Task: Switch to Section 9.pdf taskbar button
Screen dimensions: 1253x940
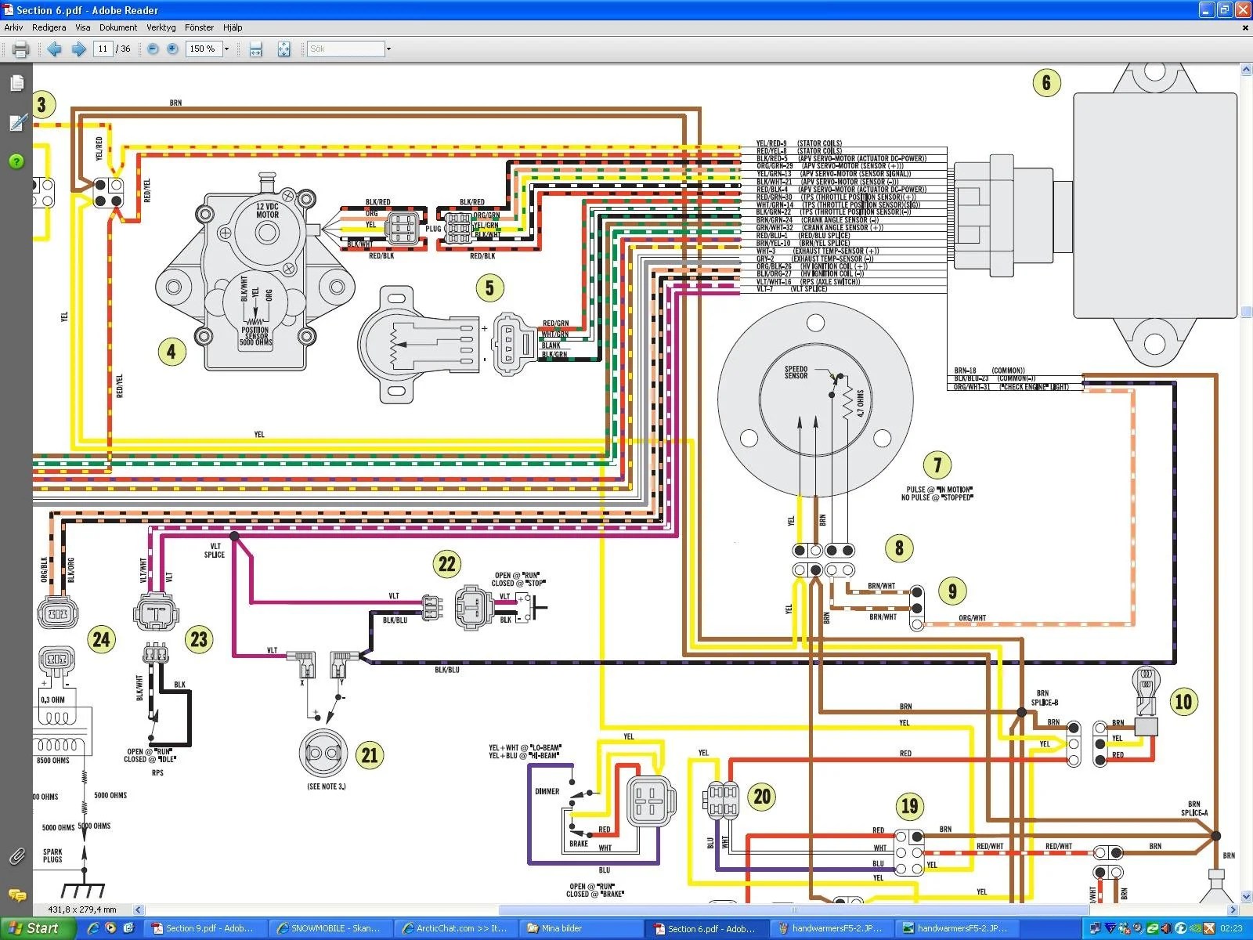Action: pos(202,928)
